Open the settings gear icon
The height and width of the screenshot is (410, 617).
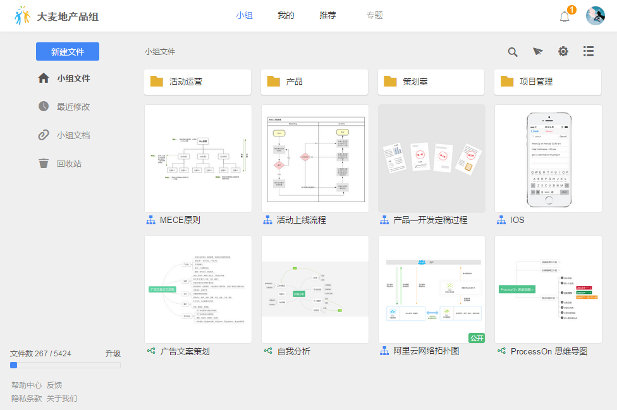563,52
